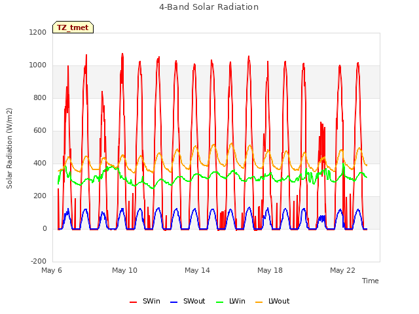
Task: Toggle the SWin series in legend
Action: click(x=145, y=301)
